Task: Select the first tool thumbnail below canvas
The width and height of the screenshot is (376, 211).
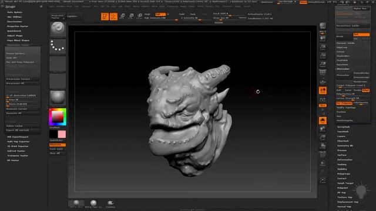Action: 76,203
